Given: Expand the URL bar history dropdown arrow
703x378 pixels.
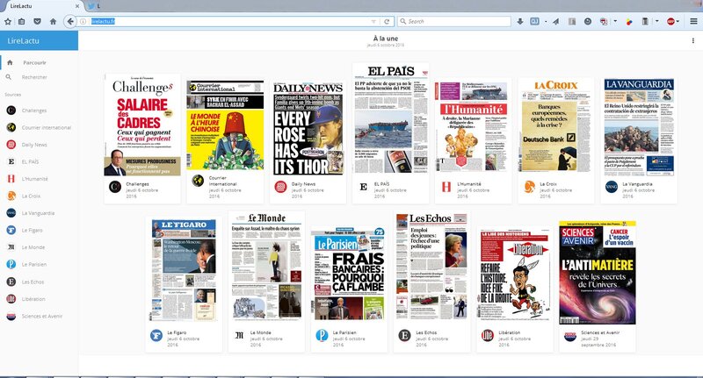Looking at the screenshot, I should click(373, 21).
